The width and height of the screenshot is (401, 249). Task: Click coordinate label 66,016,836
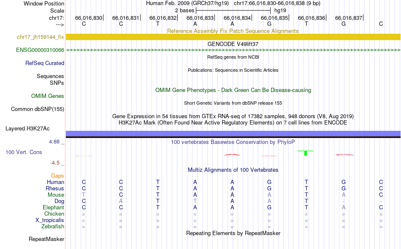[312, 18]
